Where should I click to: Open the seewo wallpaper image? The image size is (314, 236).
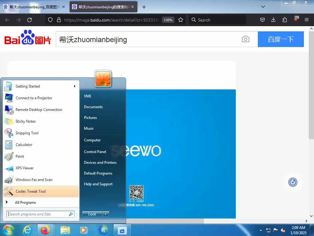point(181,154)
